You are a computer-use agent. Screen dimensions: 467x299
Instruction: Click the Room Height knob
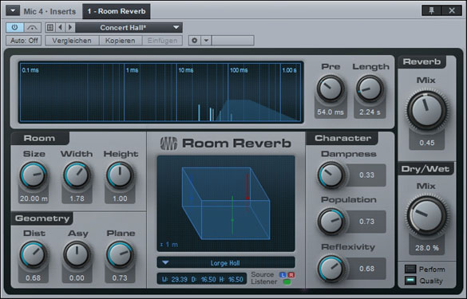[x=120, y=175]
